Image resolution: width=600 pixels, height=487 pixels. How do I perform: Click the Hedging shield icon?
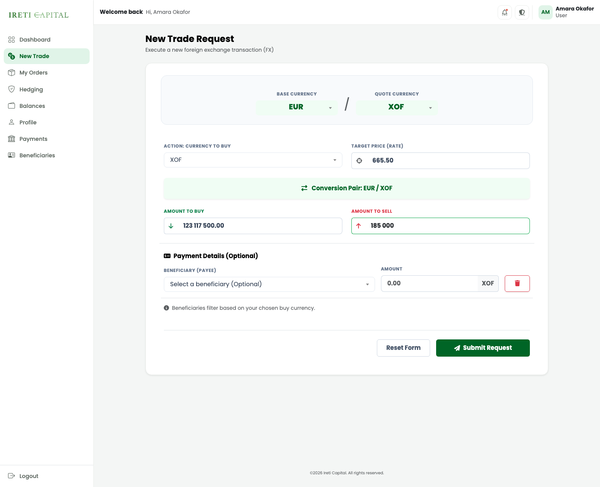point(12,89)
